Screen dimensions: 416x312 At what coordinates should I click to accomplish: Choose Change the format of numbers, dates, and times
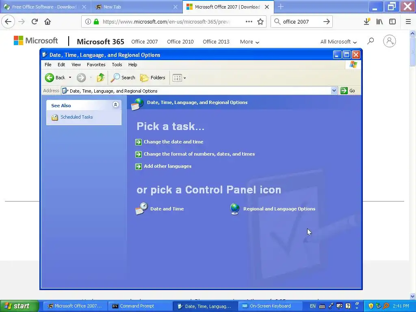(199, 154)
